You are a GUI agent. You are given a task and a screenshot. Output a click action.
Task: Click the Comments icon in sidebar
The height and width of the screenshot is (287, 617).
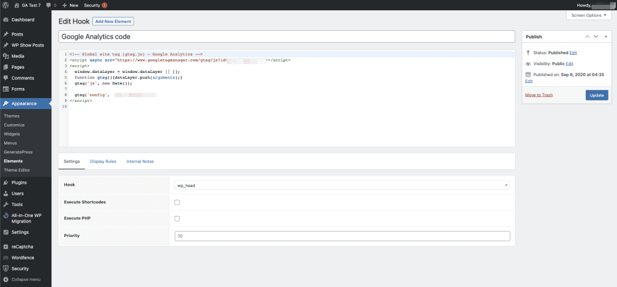[6, 78]
